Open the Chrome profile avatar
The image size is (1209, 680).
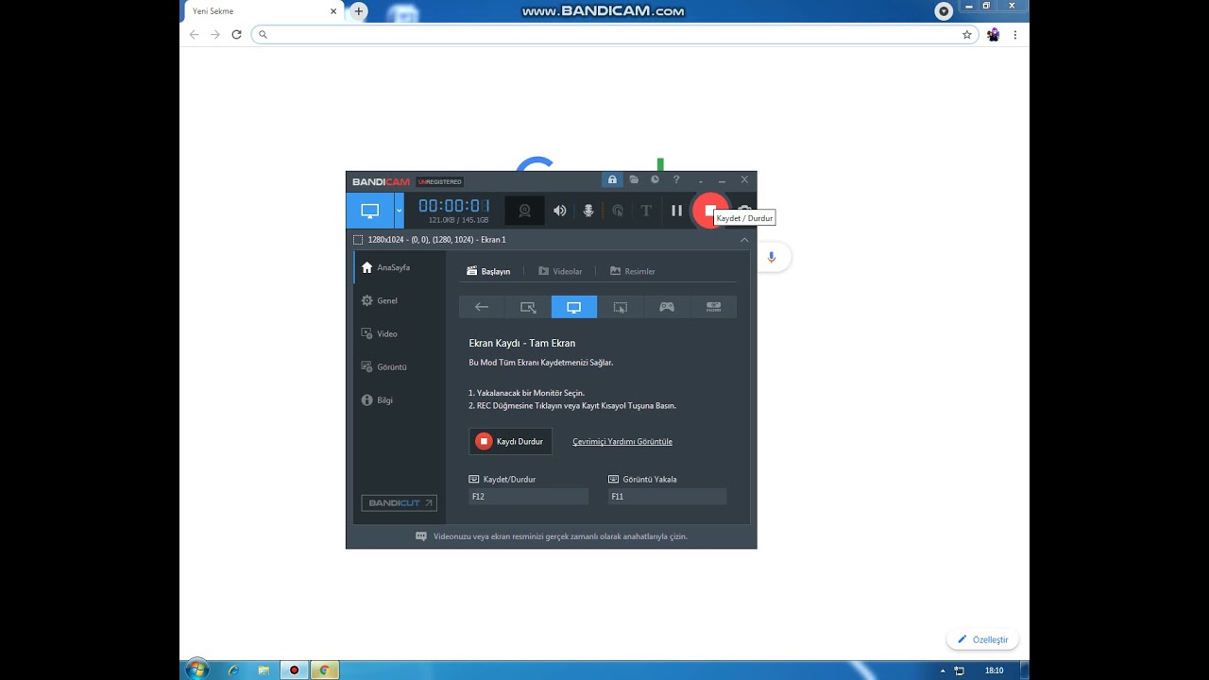[994, 34]
